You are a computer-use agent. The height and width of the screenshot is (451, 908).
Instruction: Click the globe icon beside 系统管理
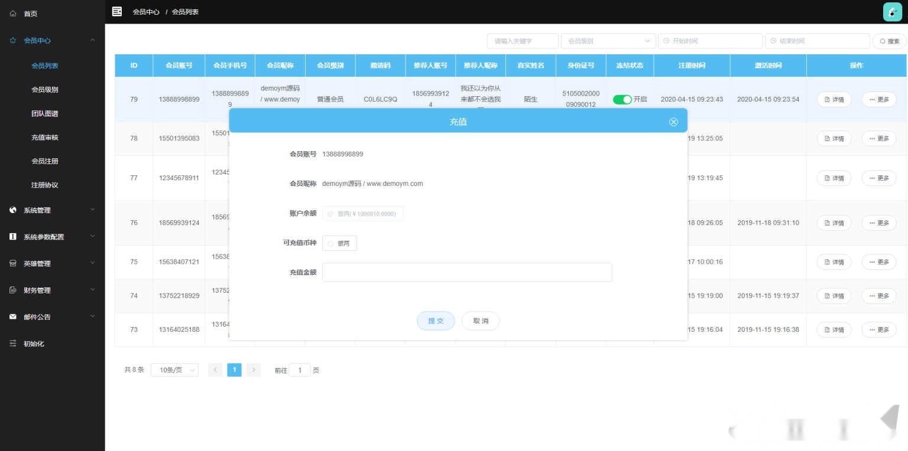tap(12, 210)
